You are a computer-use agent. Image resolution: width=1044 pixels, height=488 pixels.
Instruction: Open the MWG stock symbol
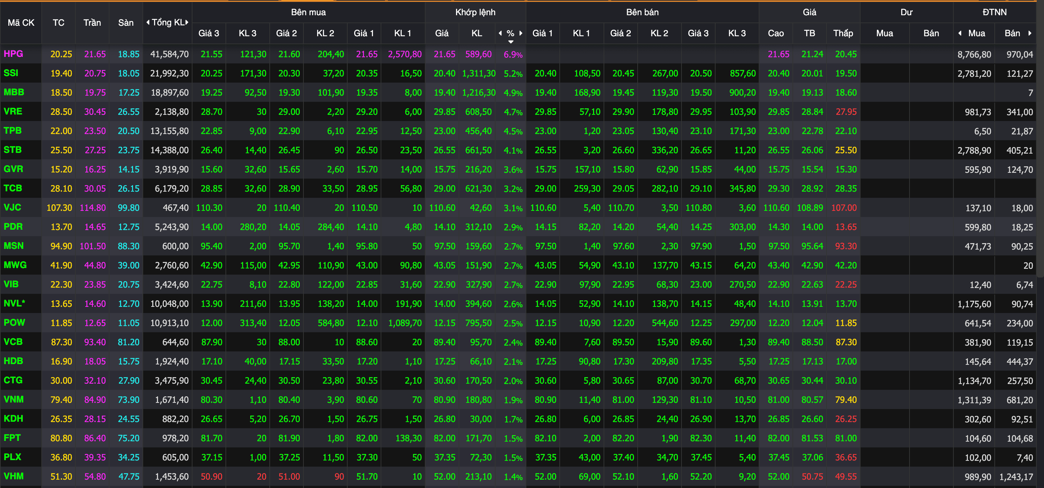15,265
